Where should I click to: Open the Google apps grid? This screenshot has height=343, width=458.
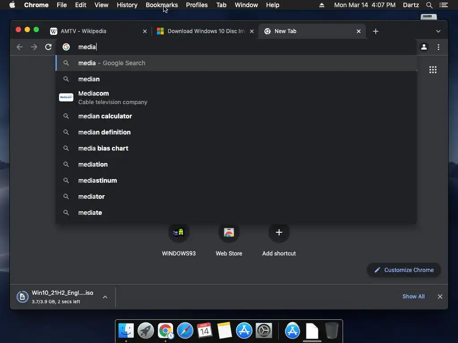tap(433, 70)
